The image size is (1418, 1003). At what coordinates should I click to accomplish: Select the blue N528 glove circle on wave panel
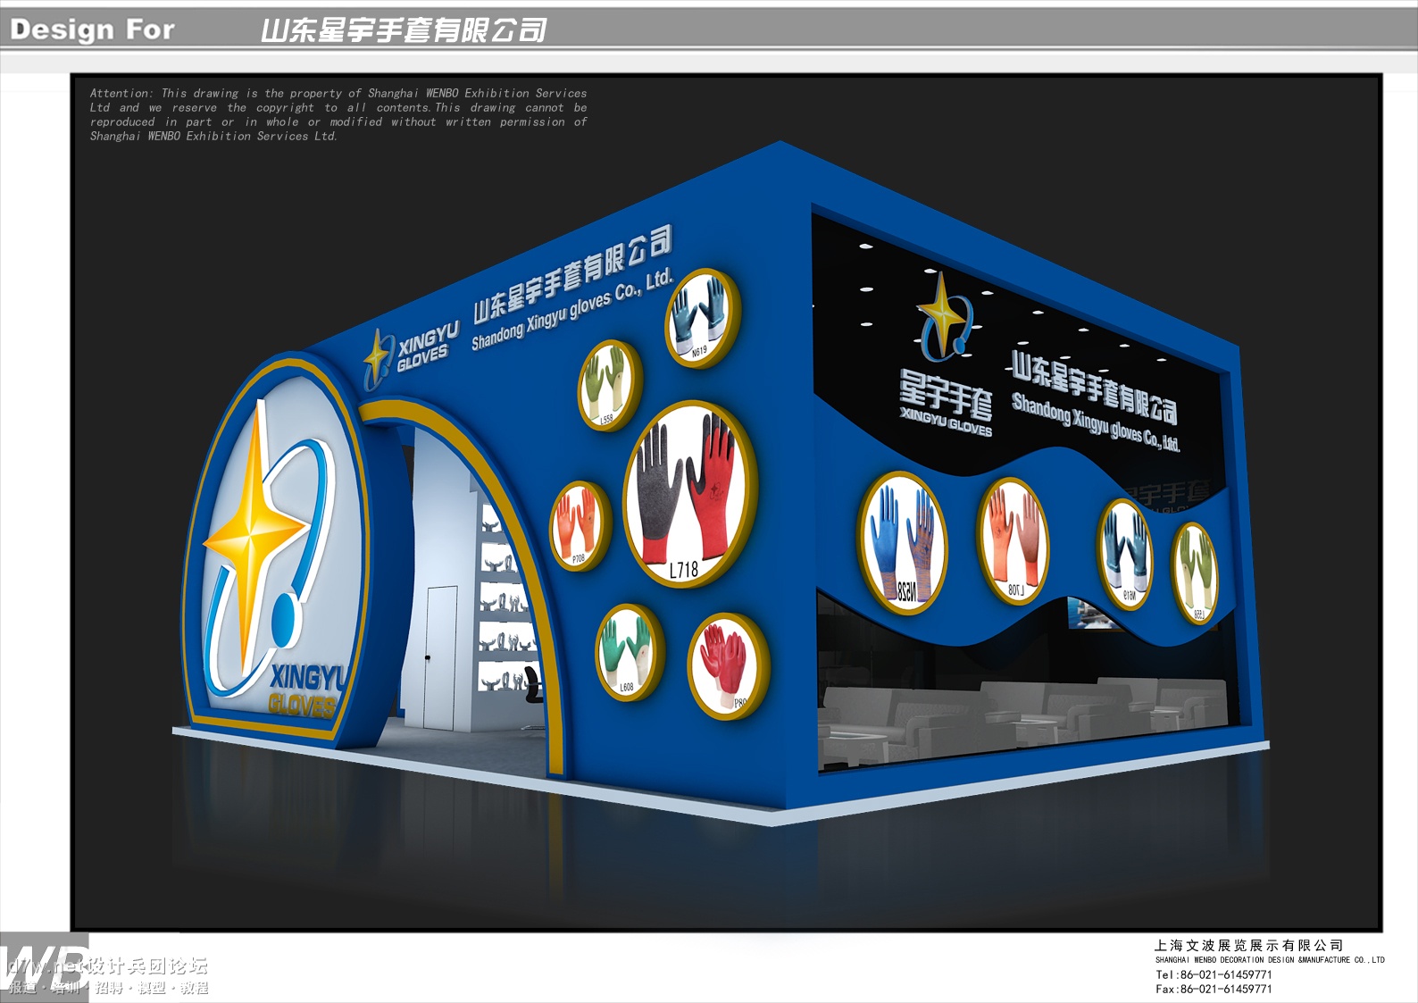pos(903,542)
